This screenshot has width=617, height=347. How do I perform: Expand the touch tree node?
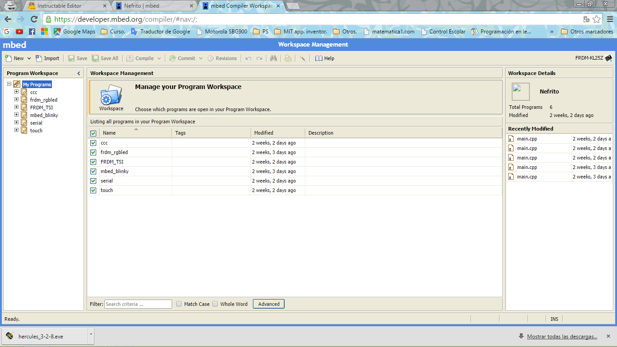coord(16,130)
